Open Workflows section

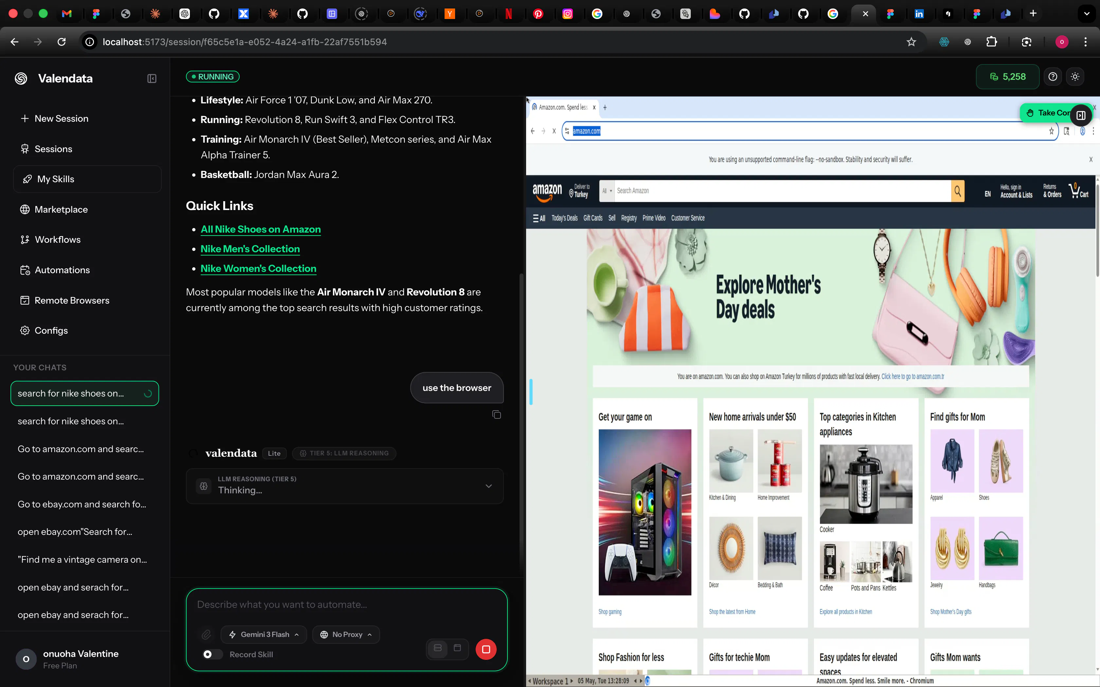(50, 239)
